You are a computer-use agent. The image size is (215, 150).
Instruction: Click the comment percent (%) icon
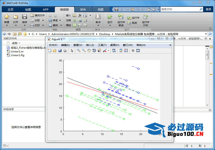(75, 20)
